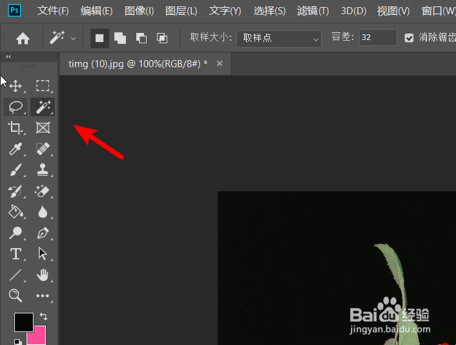This screenshot has height=345, width=456.
Task: Close the timg (10).jpg document tab
Action: (x=220, y=63)
